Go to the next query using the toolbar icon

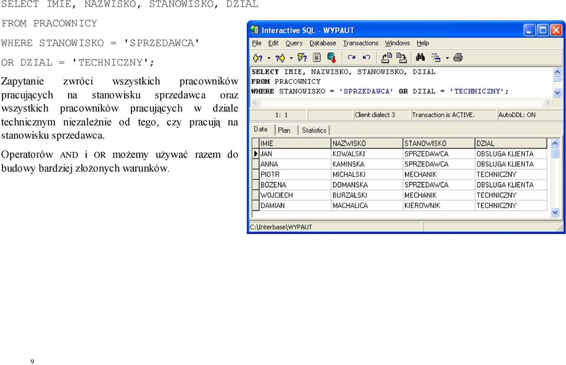(280, 58)
